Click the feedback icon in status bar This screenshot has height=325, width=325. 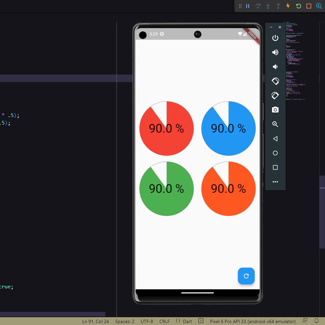point(305,321)
